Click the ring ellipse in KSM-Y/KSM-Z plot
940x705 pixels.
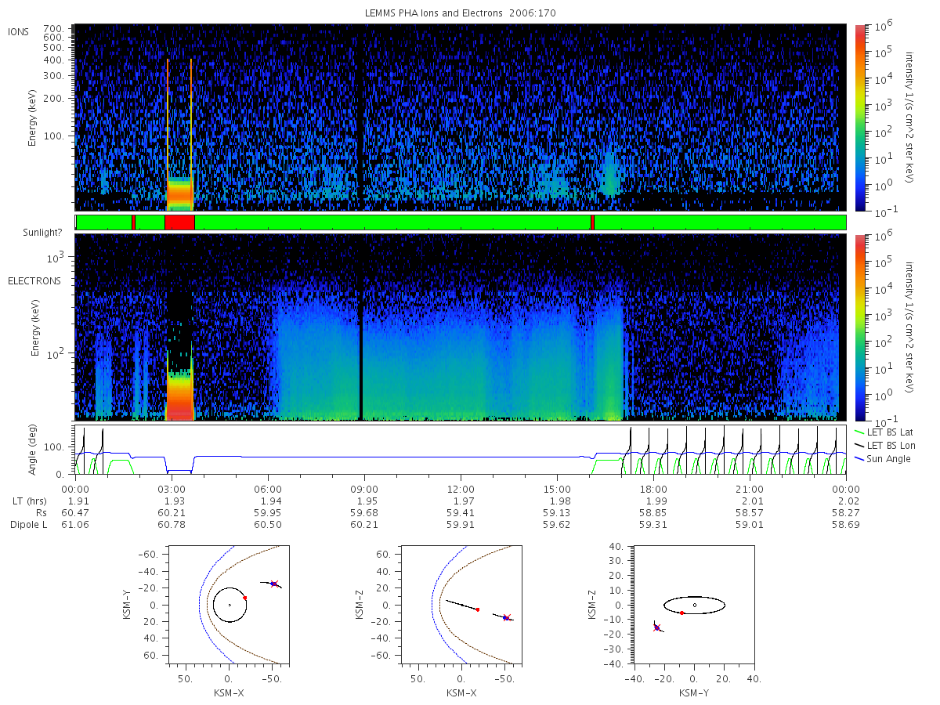point(695,605)
